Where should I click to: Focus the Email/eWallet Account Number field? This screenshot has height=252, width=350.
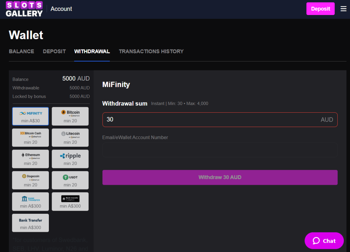tap(220, 150)
